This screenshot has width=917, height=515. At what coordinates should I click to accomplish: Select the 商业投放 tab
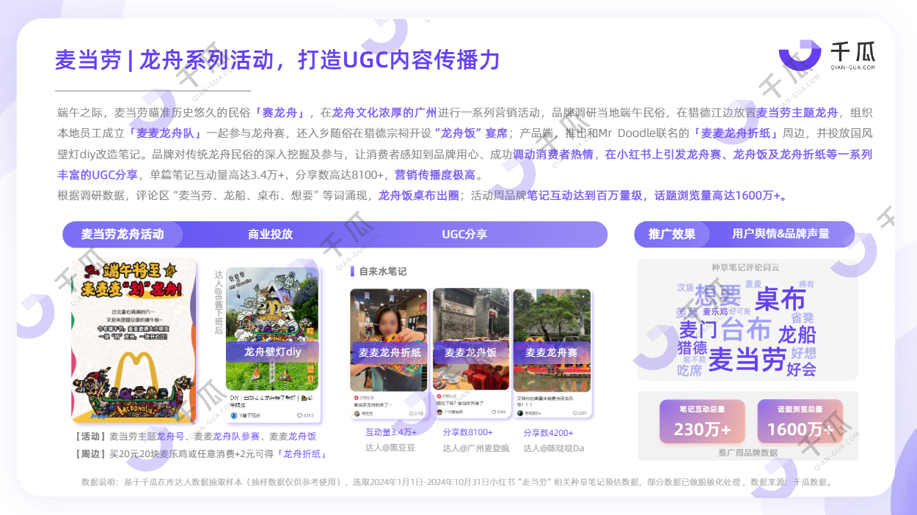point(270,234)
